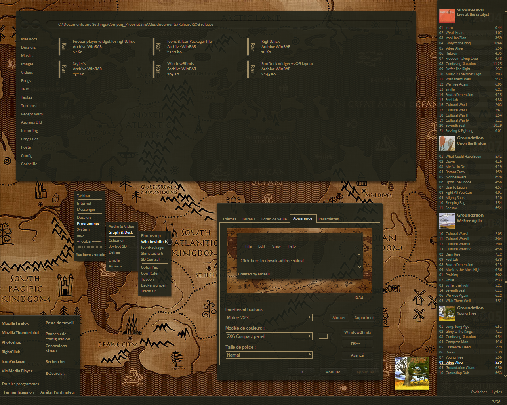507x405 pixels.
Task: Click the Rar icon for Foobar player widget archive
Action: click(x=63, y=47)
